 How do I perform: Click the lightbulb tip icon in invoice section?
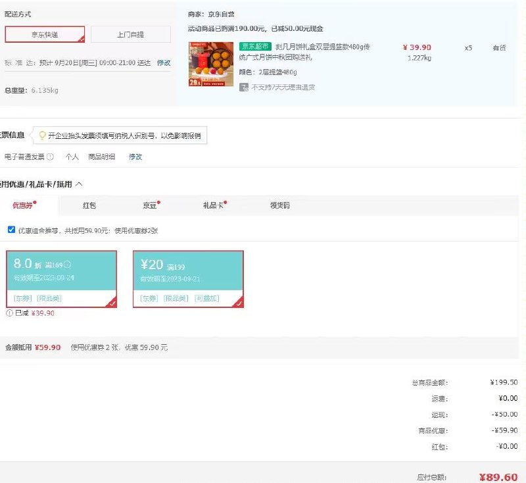[41, 134]
